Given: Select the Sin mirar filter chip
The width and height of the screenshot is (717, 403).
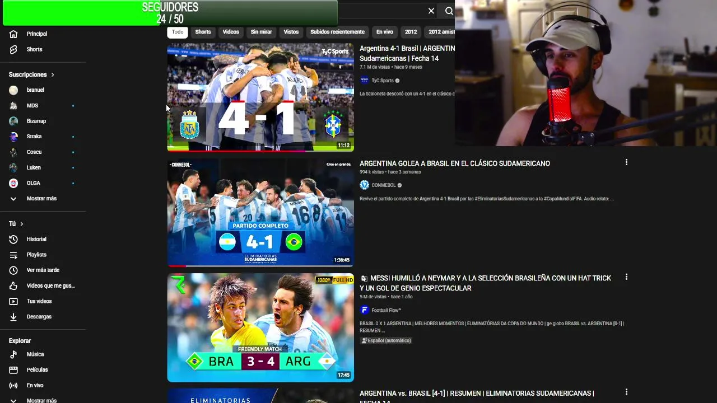Looking at the screenshot, I should [x=261, y=32].
